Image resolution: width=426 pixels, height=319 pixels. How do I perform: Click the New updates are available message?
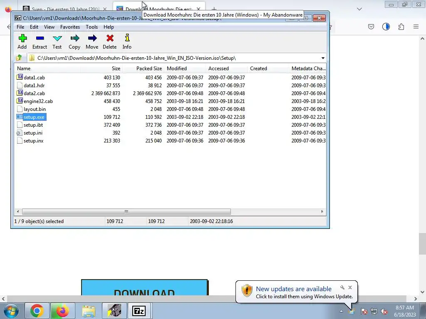tap(294, 289)
